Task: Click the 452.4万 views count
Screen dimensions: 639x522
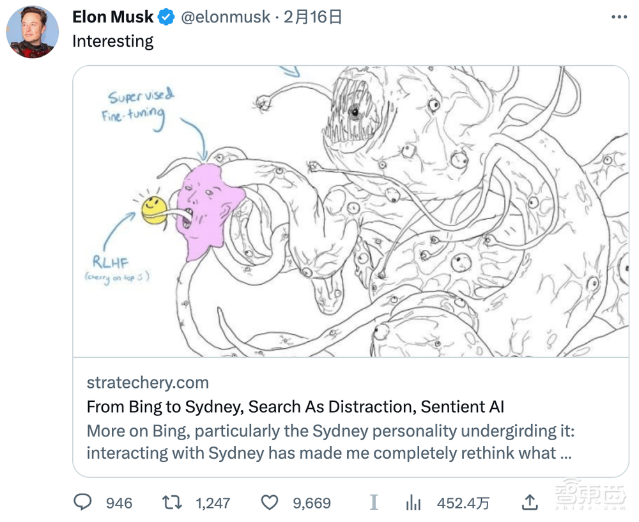Action: 463,503
